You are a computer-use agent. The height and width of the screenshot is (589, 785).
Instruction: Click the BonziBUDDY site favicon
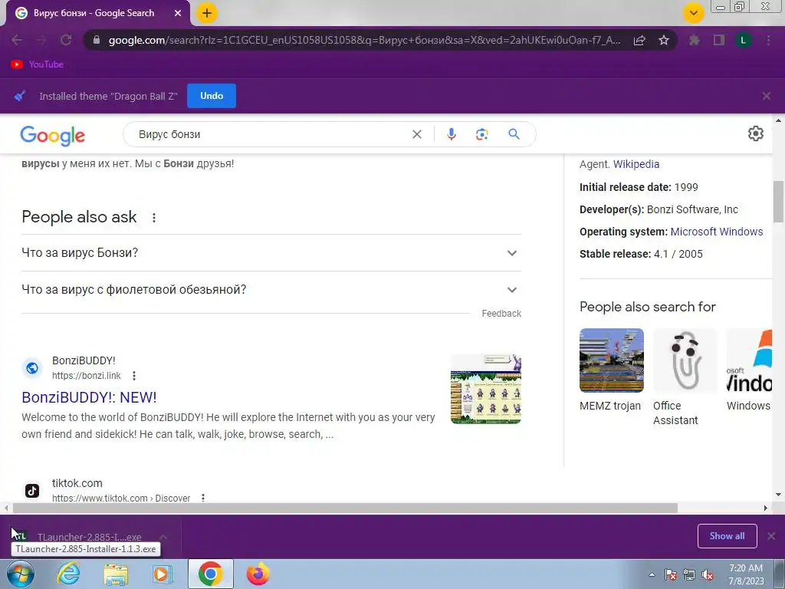[x=32, y=368]
